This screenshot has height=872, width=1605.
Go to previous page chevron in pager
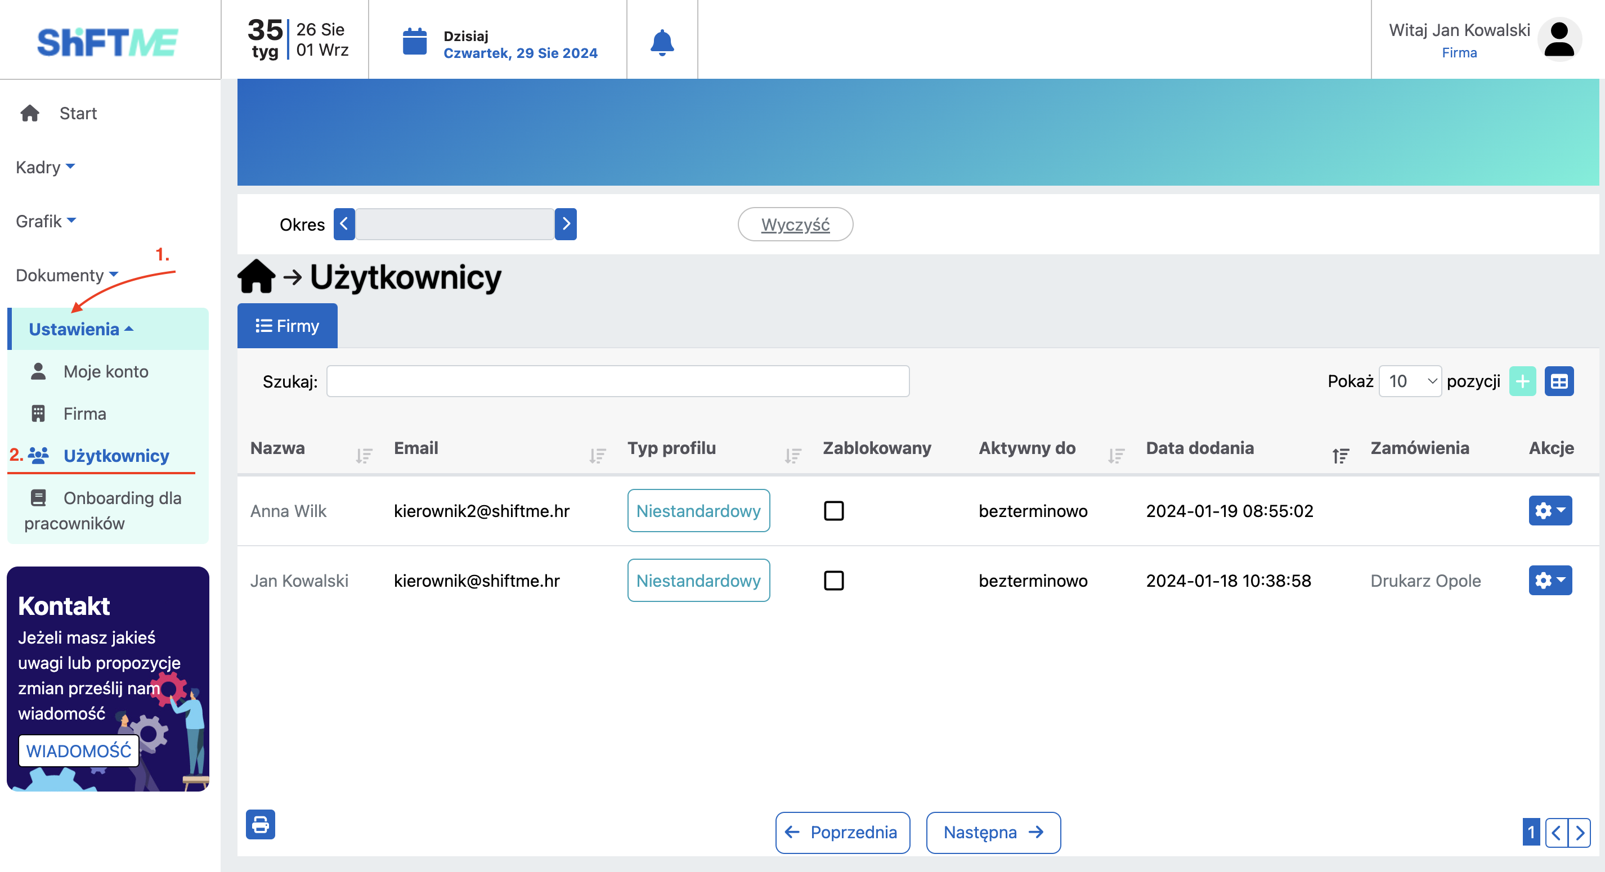(x=1557, y=833)
